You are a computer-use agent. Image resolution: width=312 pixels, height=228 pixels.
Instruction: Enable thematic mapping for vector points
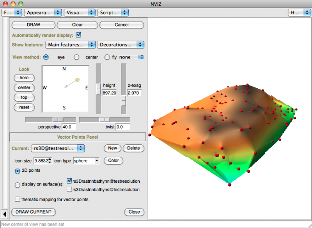[x=17, y=199]
